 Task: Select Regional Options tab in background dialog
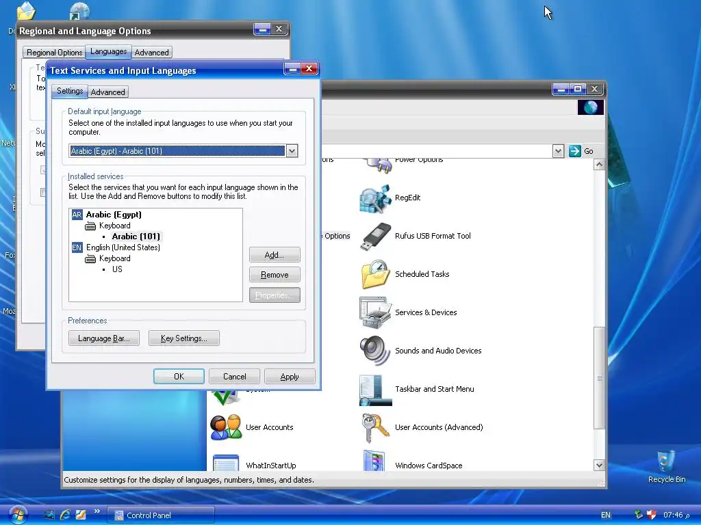click(55, 52)
